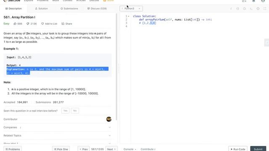Click the def arrayPairSum line

[176, 20]
